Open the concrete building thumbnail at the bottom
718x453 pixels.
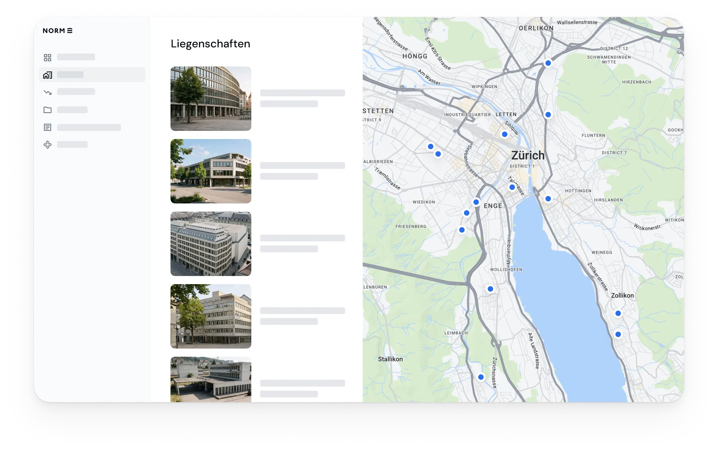coord(211,379)
